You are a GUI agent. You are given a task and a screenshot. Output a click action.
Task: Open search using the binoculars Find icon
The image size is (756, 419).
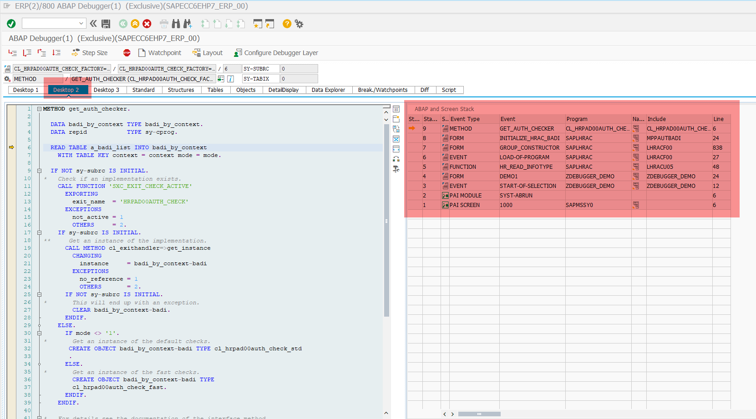click(176, 23)
